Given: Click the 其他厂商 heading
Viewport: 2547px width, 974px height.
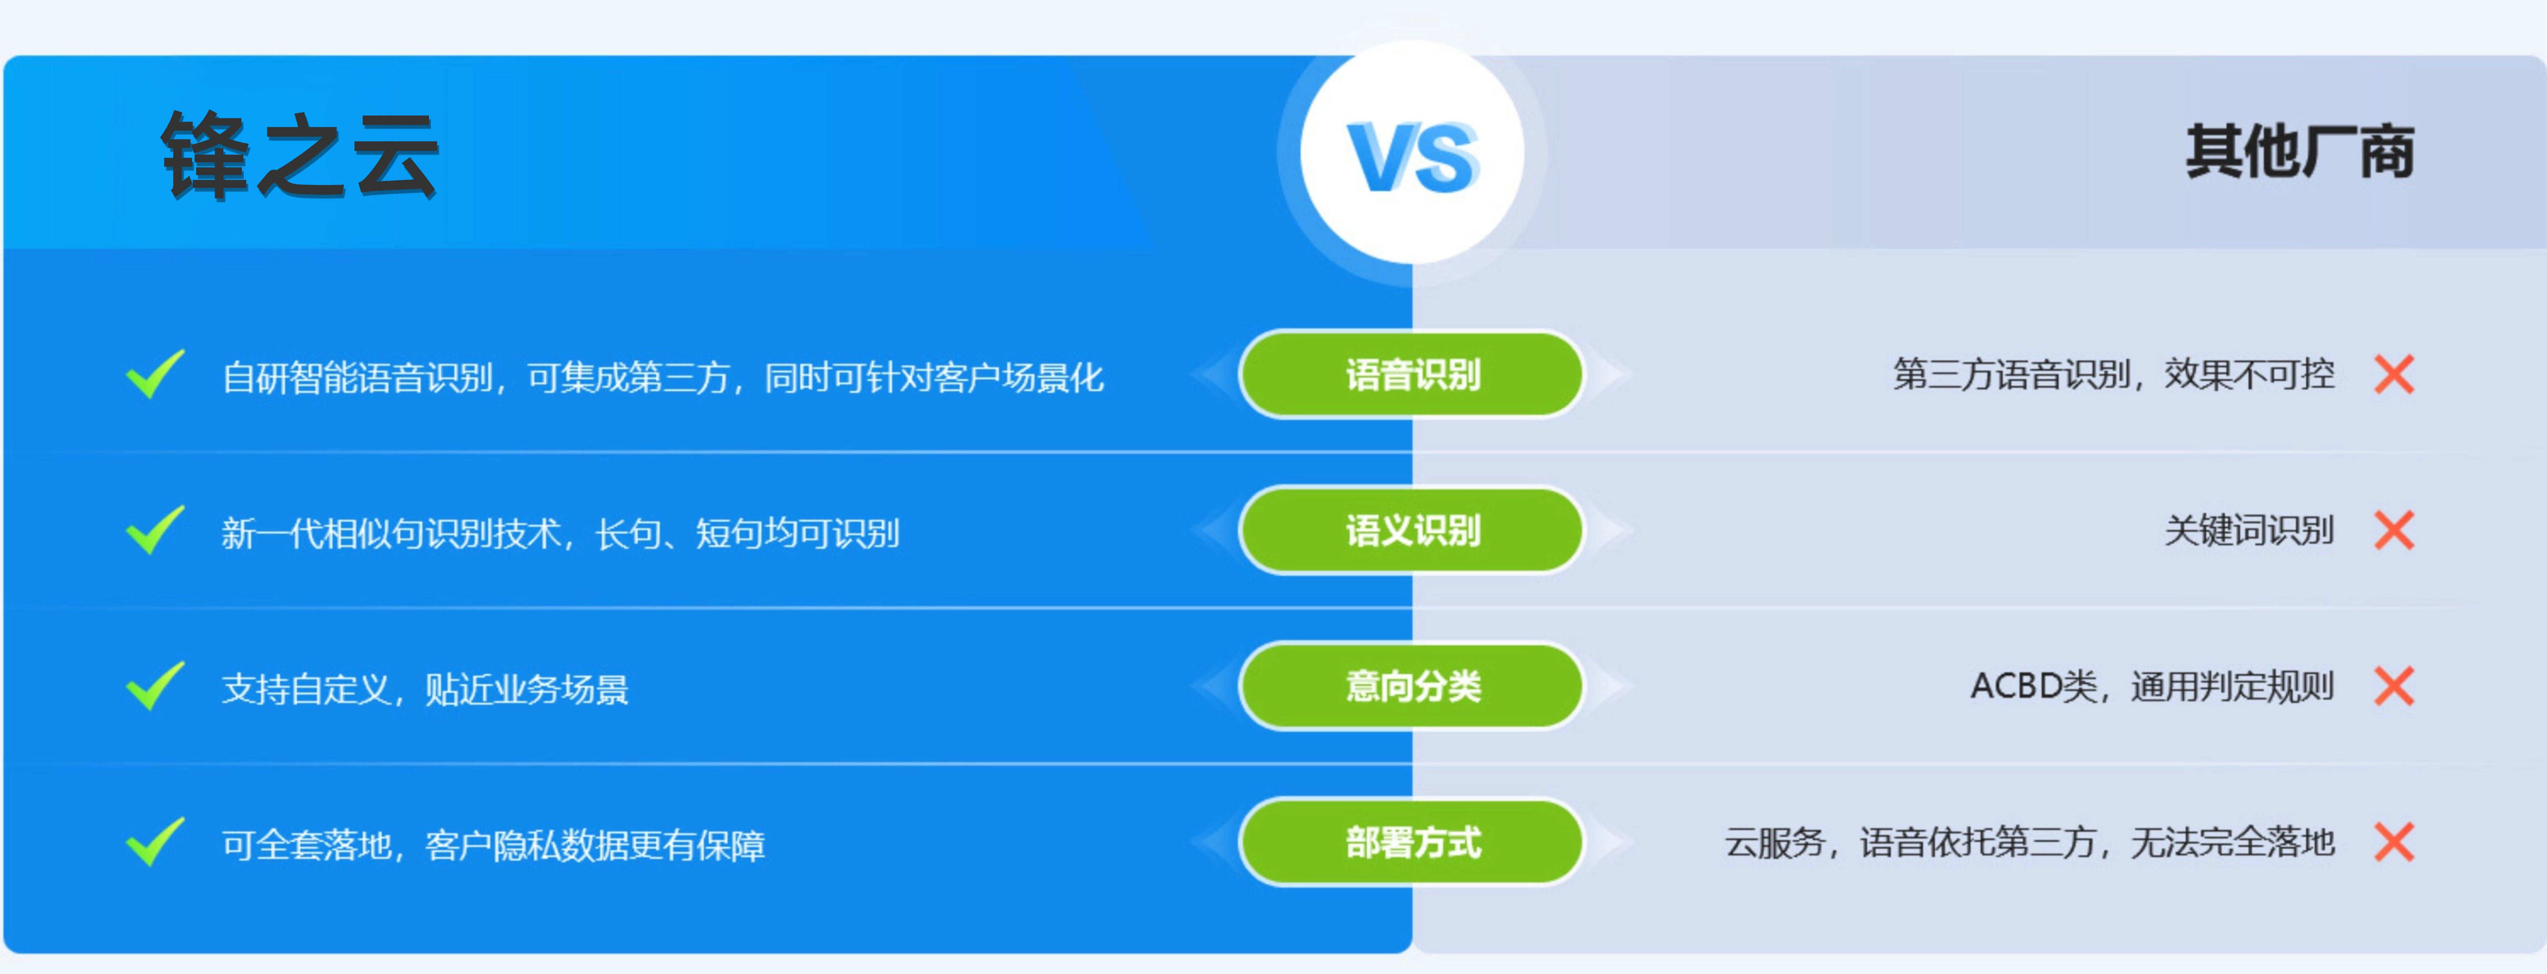Looking at the screenshot, I should pyautogui.click(x=2300, y=153).
